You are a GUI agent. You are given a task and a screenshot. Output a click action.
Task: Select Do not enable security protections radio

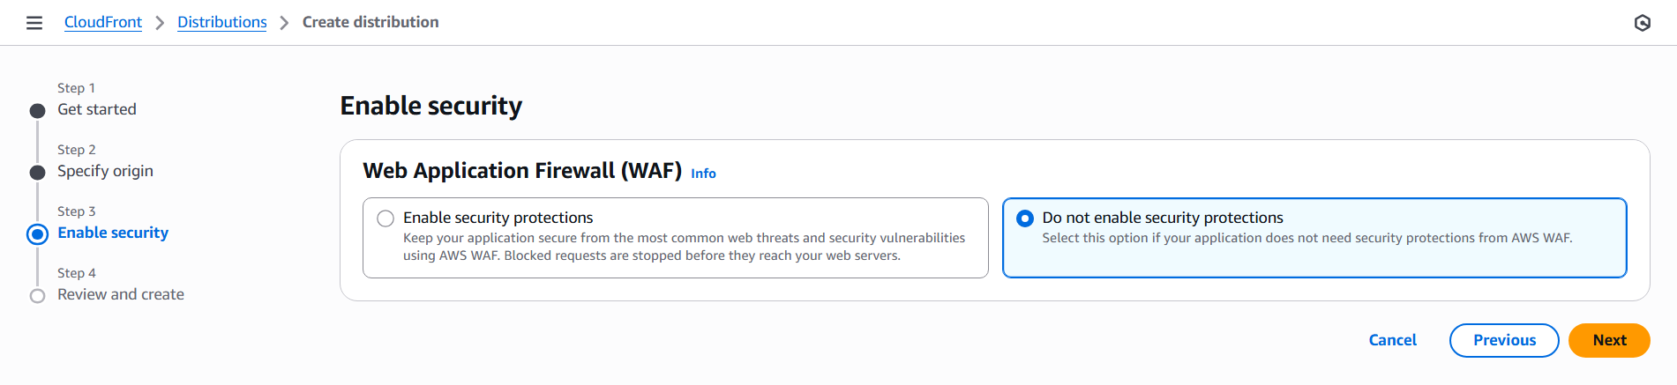click(1024, 218)
